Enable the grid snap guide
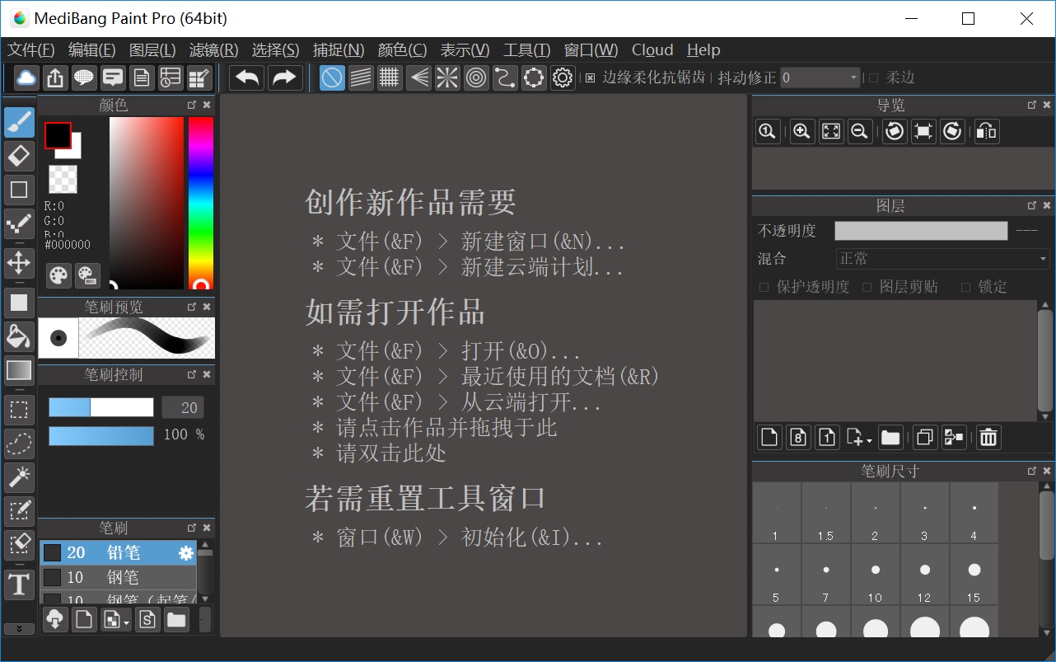This screenshot has width=1056, height=662. tap(390, 78)
